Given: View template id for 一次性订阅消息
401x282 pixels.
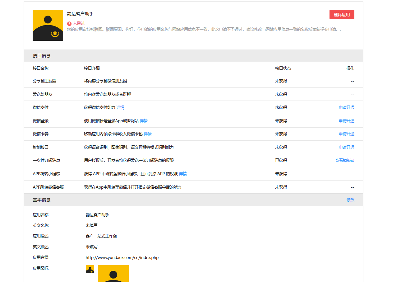Looking at the screenshot, I should click(345, 160).
